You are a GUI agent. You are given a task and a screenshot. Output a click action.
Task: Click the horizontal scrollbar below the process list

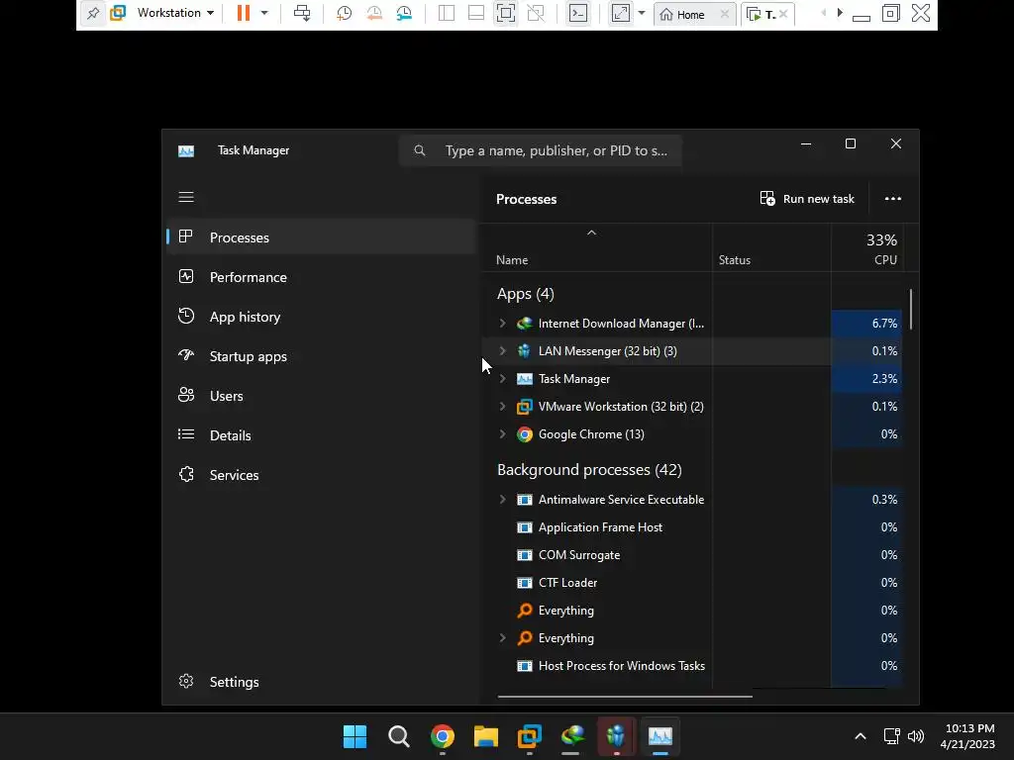625,697
